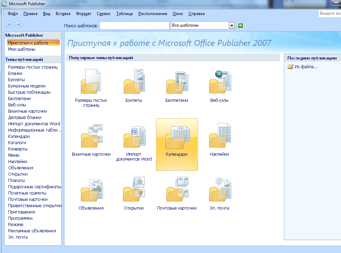341x253 pixels.
Task: Select Плакаты in sidebar
Action: tap(16, 181)
